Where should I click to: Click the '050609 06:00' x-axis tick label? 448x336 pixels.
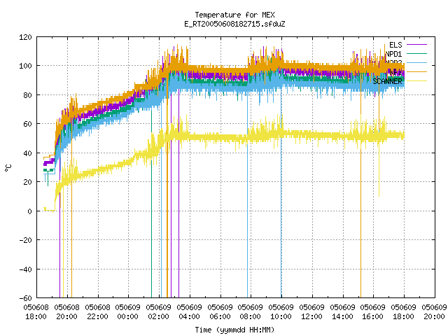tap(220, 312)
